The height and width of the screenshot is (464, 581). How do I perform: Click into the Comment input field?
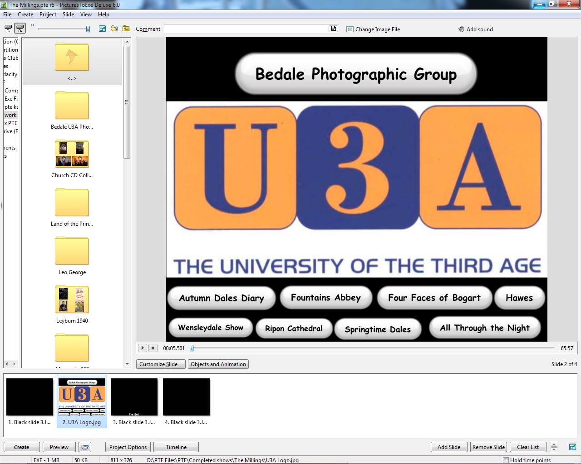tap(246, 29)
